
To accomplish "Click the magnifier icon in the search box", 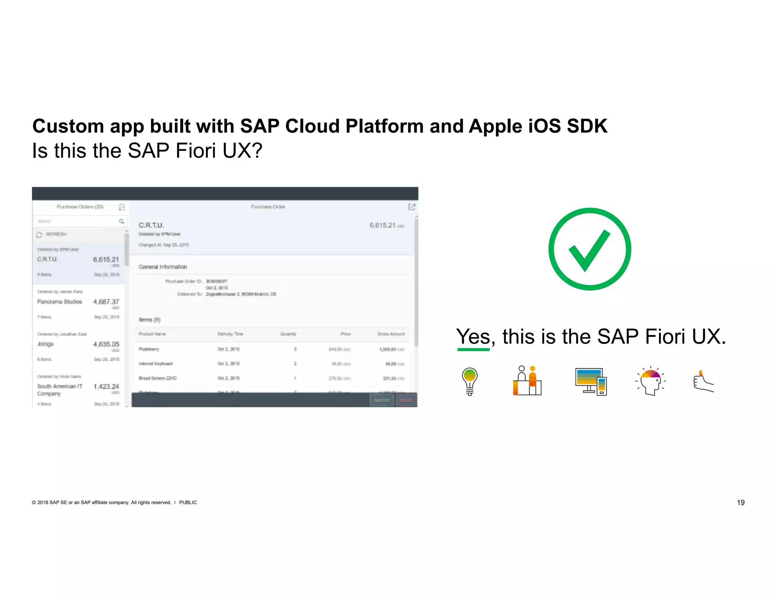I will click(x=121, y=221).
